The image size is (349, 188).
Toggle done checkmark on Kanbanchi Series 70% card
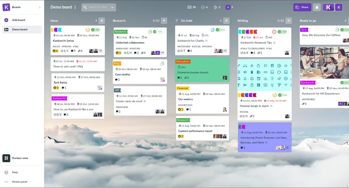93,30
